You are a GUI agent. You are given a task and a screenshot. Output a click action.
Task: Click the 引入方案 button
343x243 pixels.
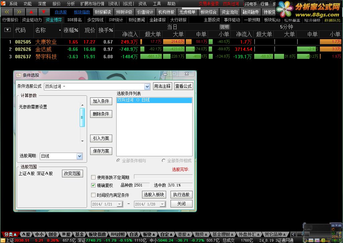[x=101, y=138]
